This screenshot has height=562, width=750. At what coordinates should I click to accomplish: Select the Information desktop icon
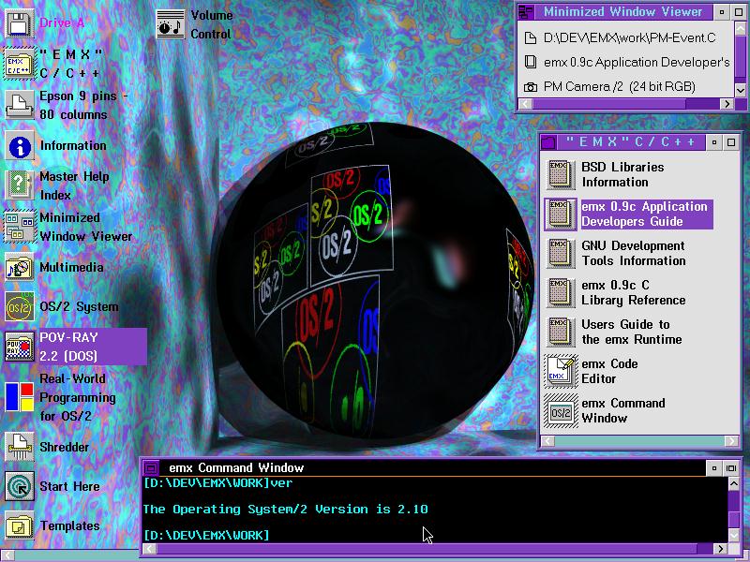pos(20,146)
